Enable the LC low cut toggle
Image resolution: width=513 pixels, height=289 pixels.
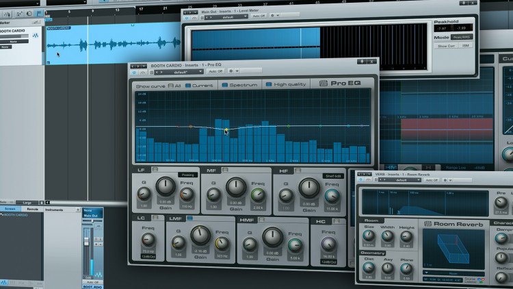click(x=155, y=217)
